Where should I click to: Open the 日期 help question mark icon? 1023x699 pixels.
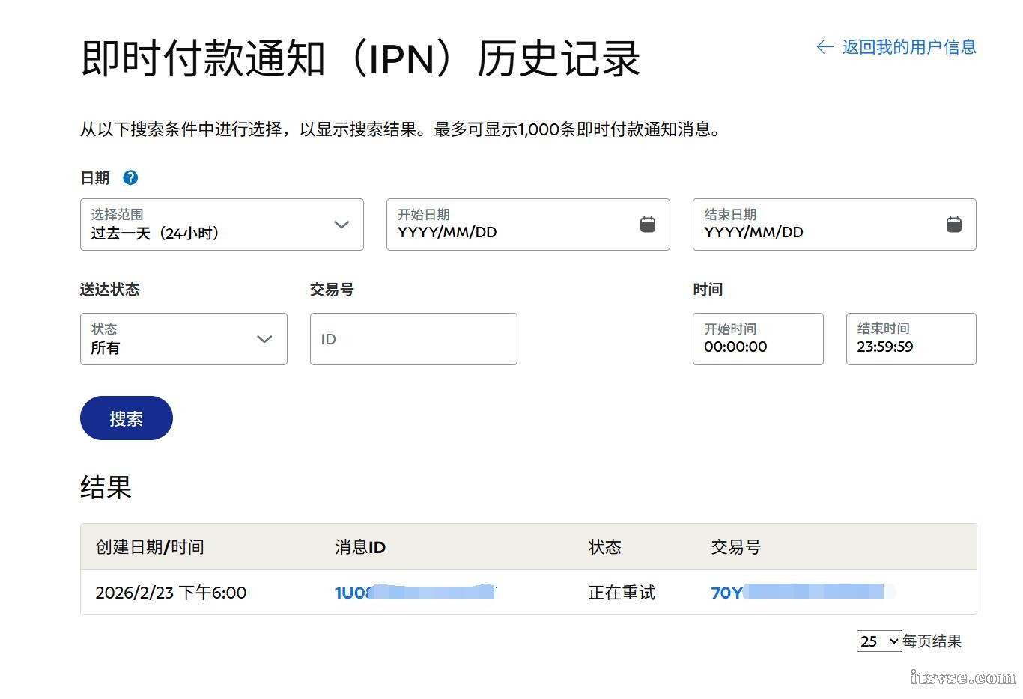point(130,177)
